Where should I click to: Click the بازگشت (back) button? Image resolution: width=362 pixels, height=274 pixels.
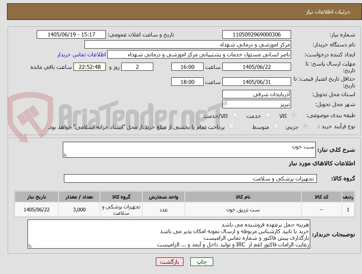169,262
